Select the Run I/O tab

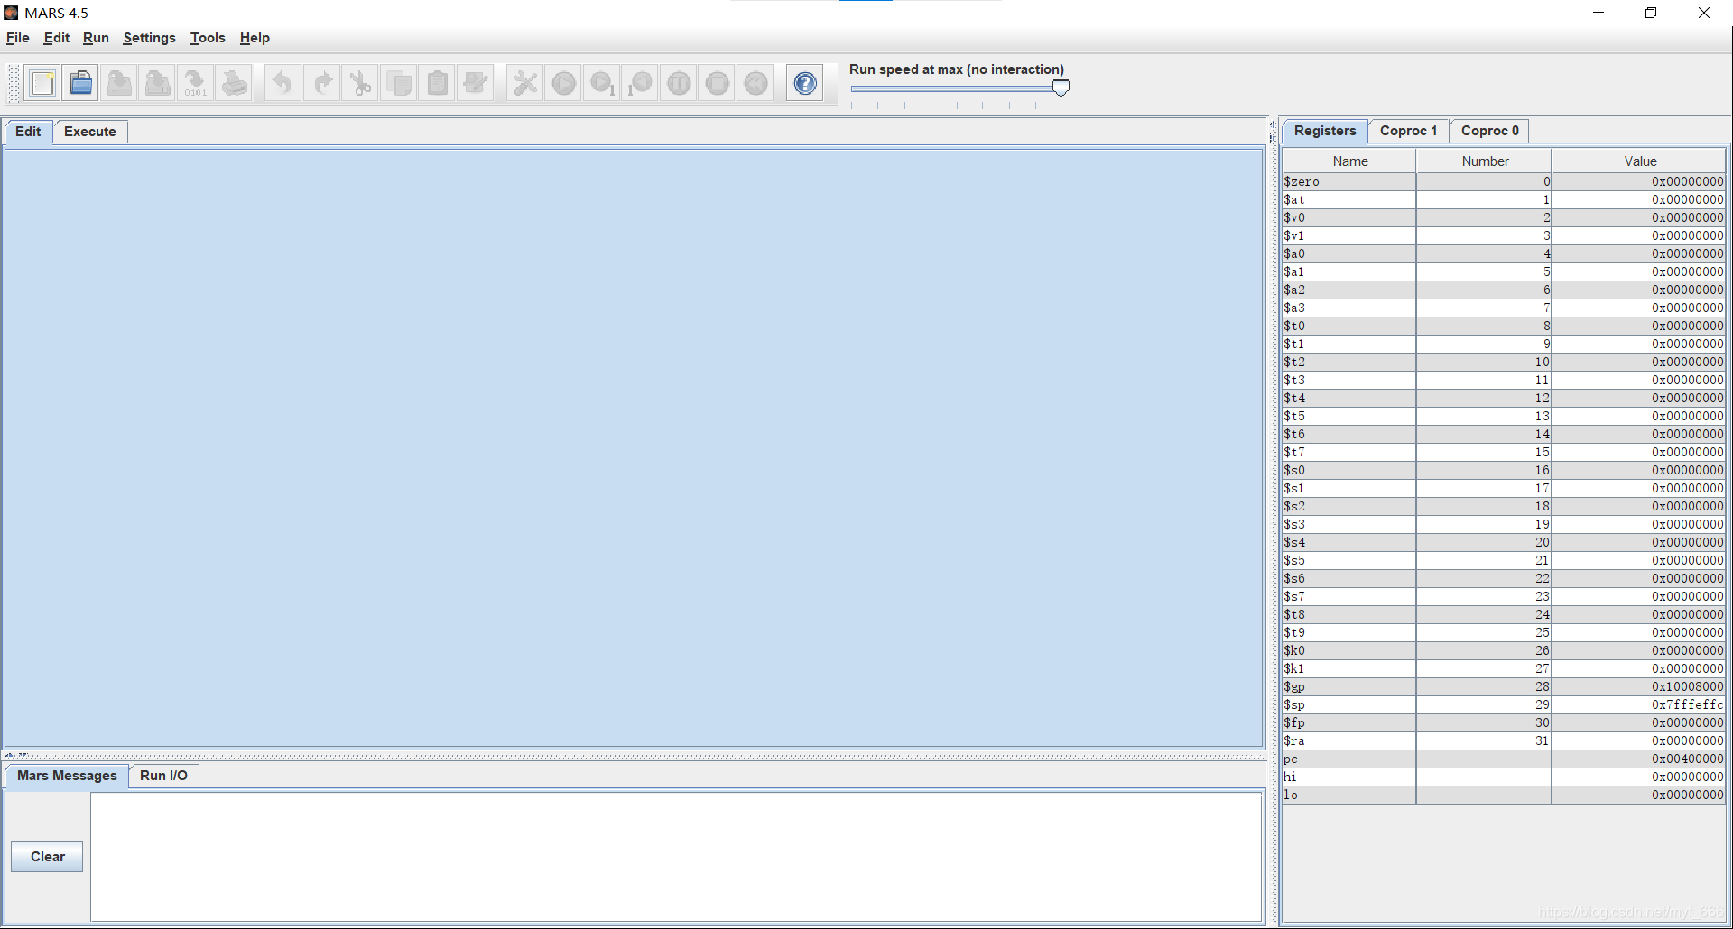163,776
